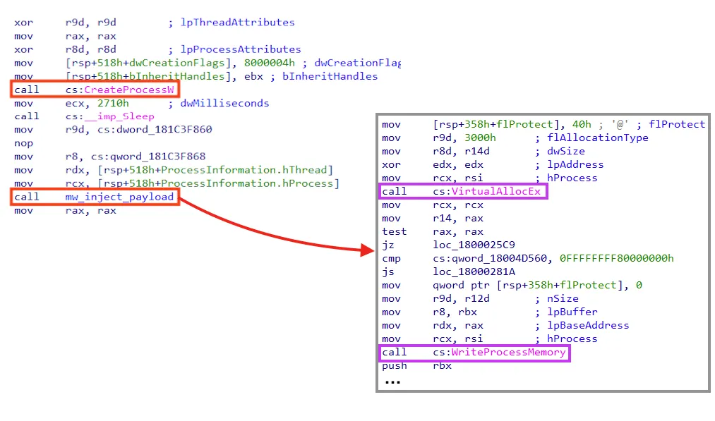Click the CreateProcessW function name
Screen dimensions: 715x421
[x=129, y=90]
